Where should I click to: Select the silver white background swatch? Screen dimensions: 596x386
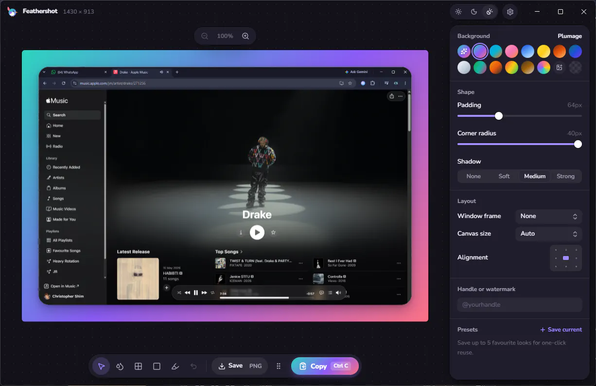[464, 68]
